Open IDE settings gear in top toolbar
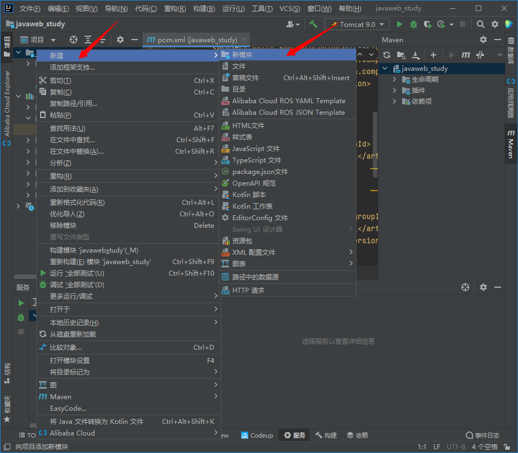Screen dimensions: 518x453 click(x=494, y=24)
